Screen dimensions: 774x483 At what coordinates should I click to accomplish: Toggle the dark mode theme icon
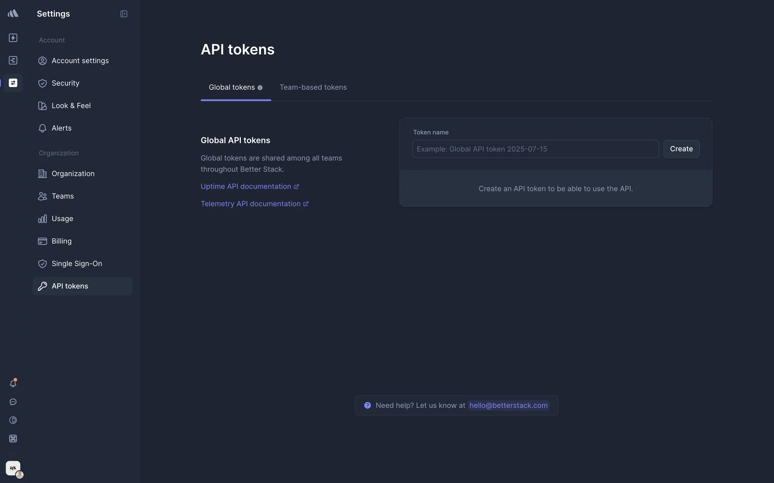(x=13, y=420)
